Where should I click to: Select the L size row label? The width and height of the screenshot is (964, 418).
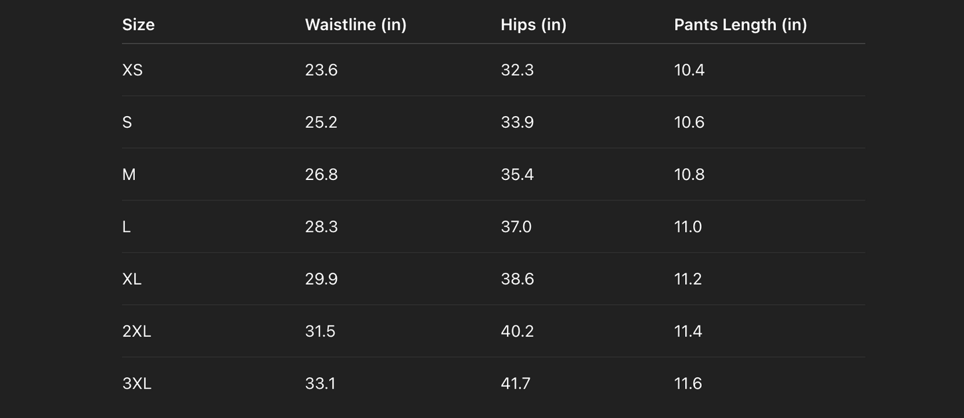126,227
